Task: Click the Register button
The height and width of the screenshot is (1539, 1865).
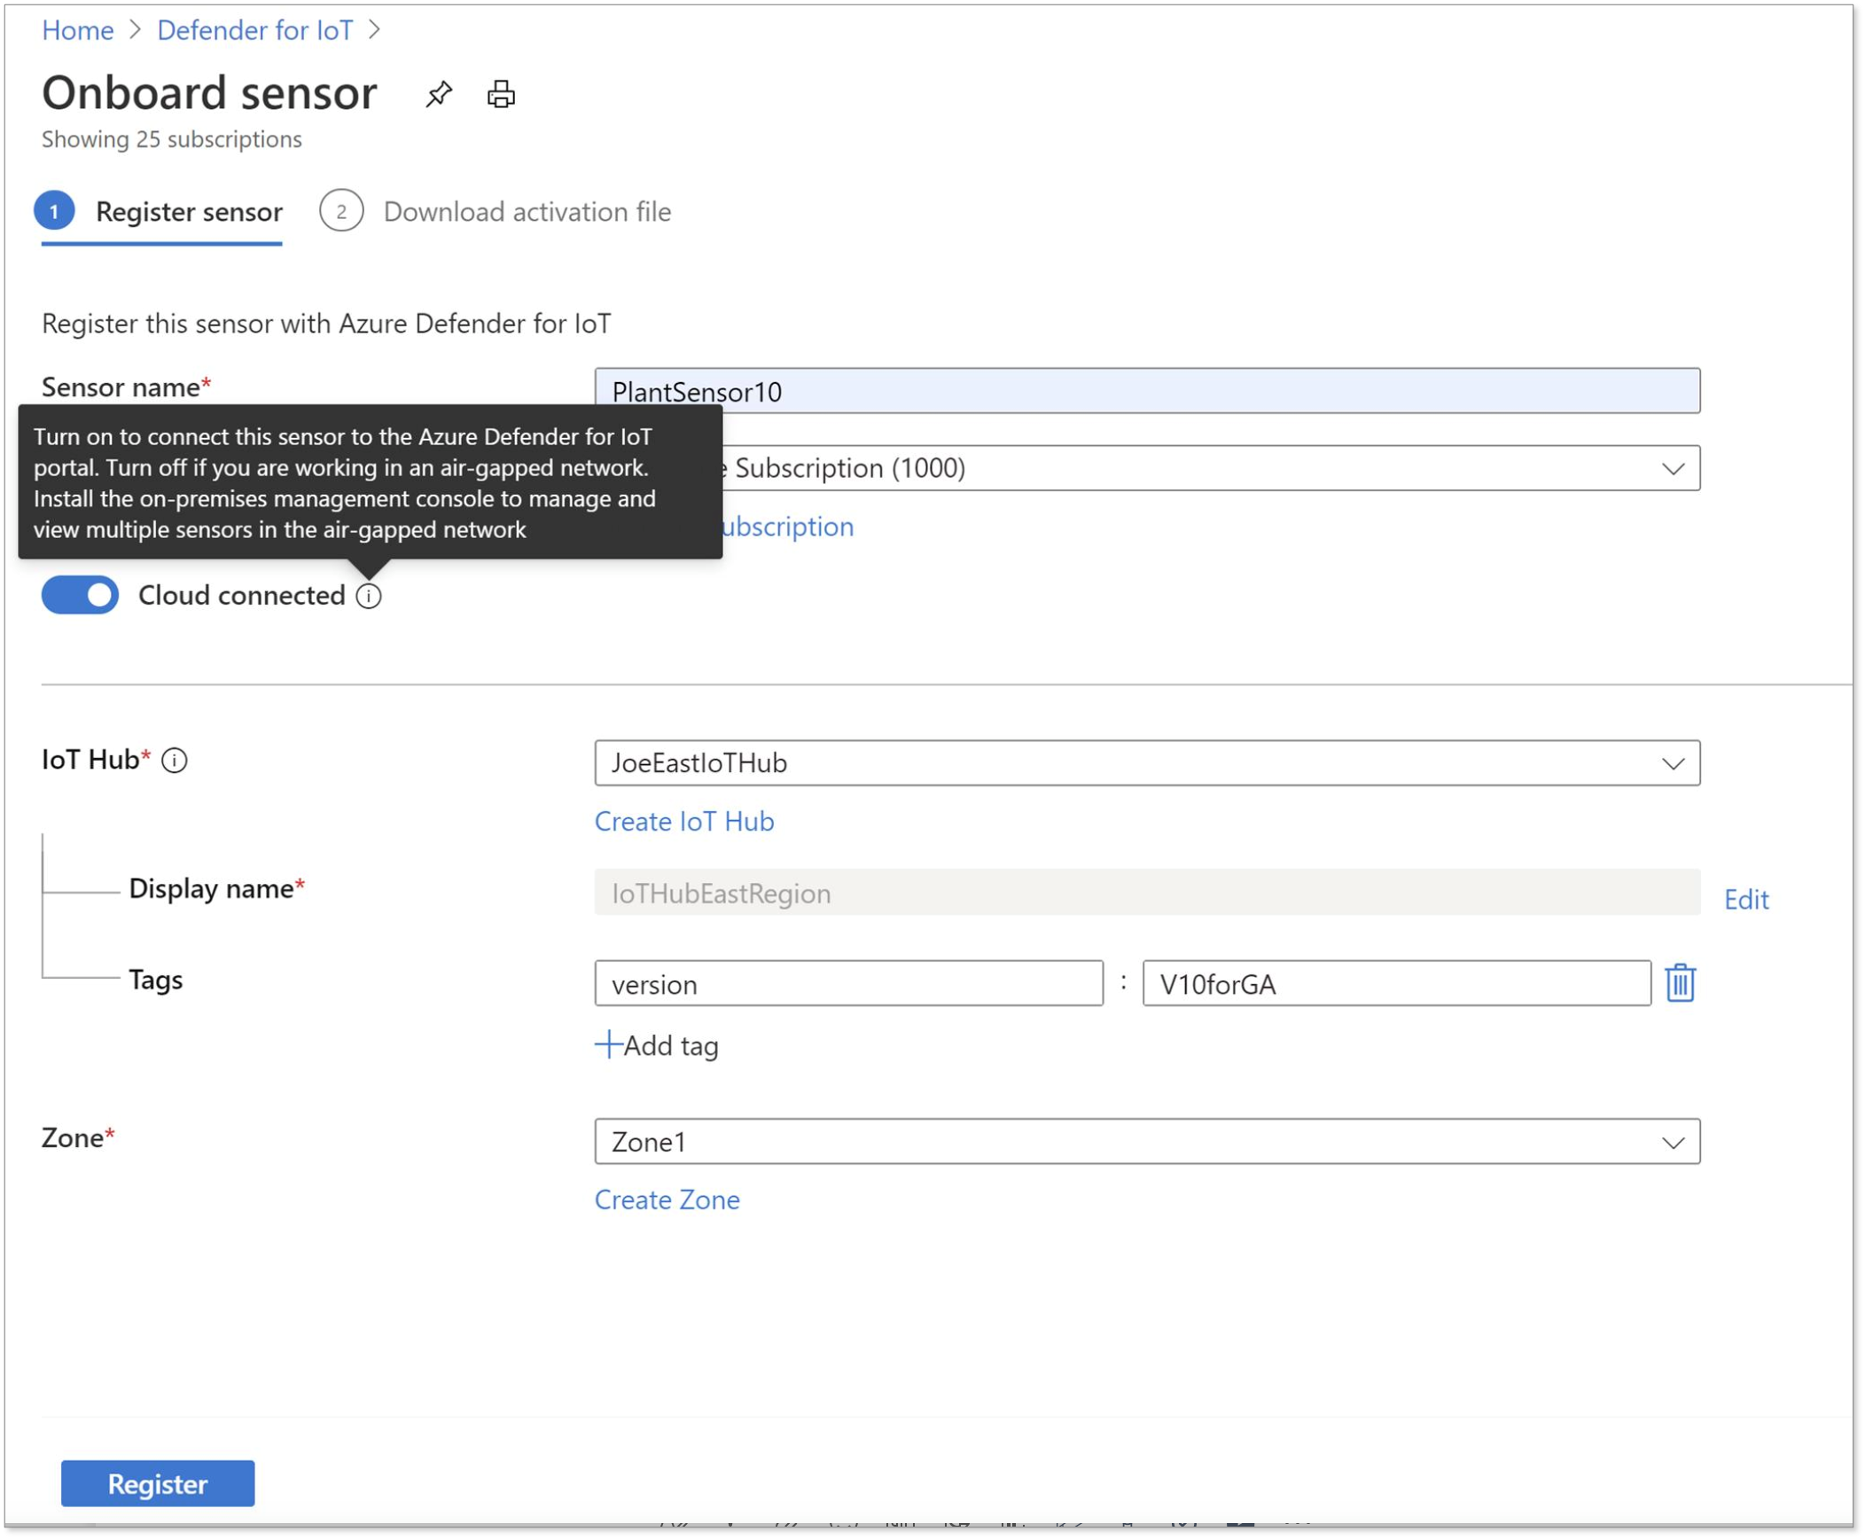Action: pyautogui.click(x=158, y=1483)
